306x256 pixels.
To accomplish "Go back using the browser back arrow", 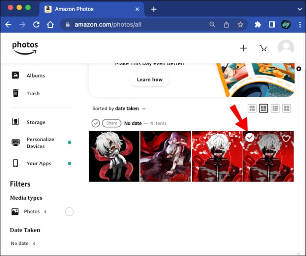I will [x=8, y=24].
